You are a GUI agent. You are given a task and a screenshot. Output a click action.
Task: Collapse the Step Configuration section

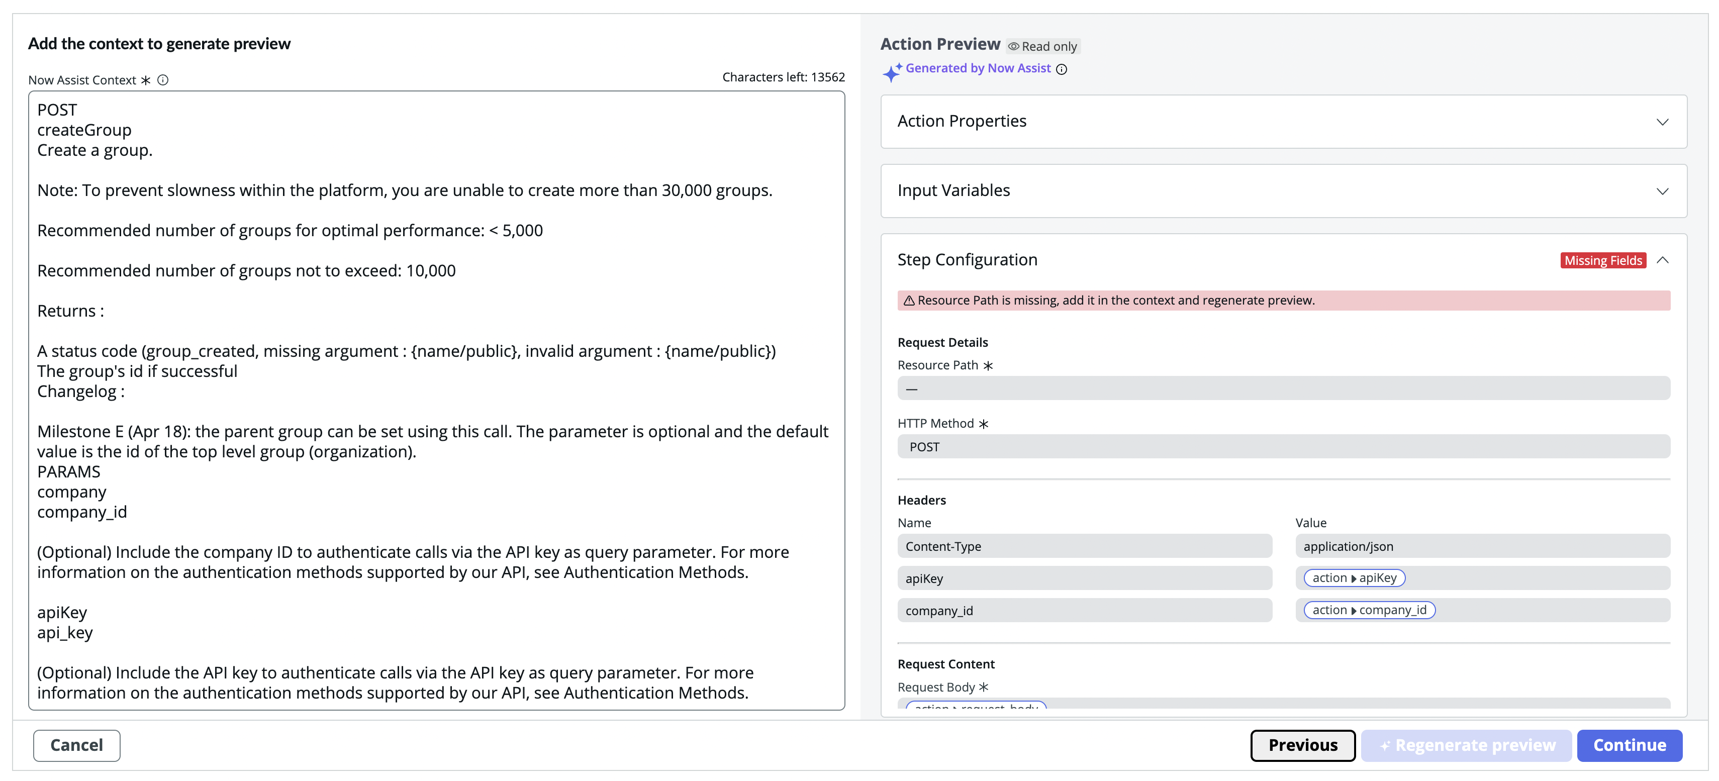click(x=1662, y=260)
